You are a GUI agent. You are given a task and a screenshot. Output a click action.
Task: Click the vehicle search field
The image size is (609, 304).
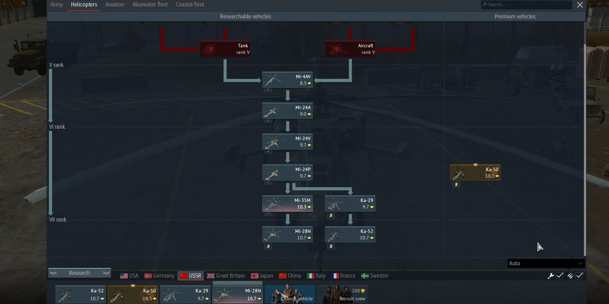[x=526, y=4]
